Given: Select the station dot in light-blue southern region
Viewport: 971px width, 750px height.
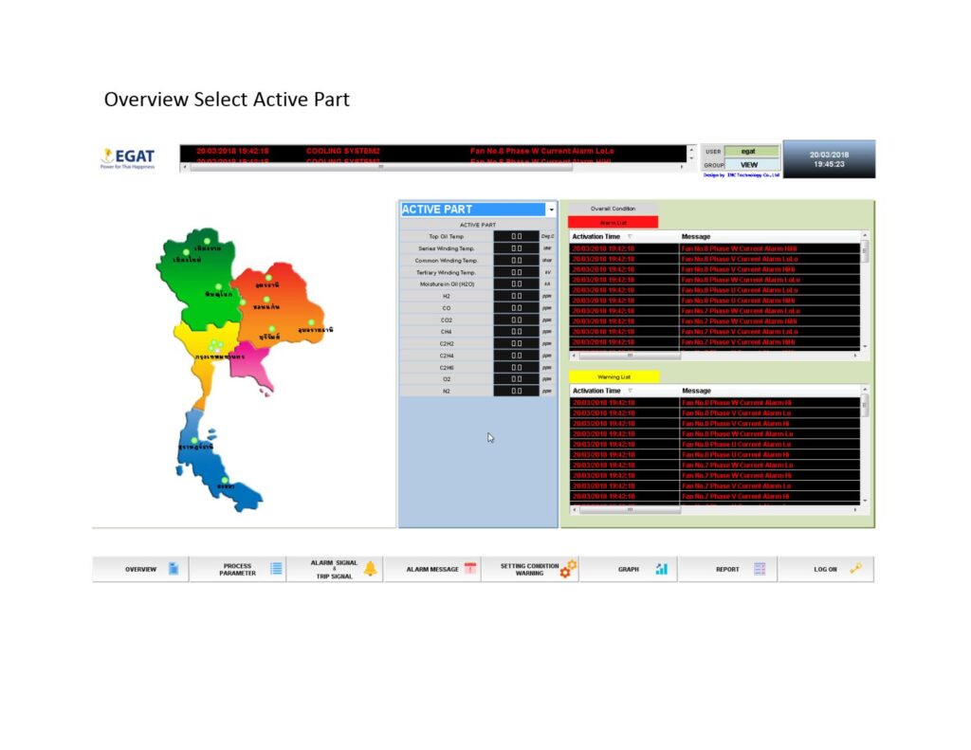Looking at the screenshot, I should [194, 440].
